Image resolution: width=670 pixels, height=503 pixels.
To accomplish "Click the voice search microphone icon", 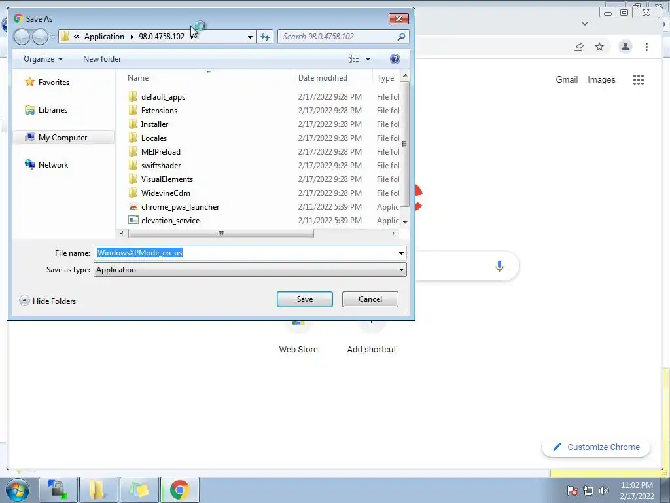I will tap(499, 266).
